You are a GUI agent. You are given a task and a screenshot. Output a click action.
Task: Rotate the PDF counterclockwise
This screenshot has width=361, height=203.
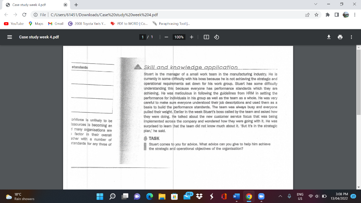point(216,37)
